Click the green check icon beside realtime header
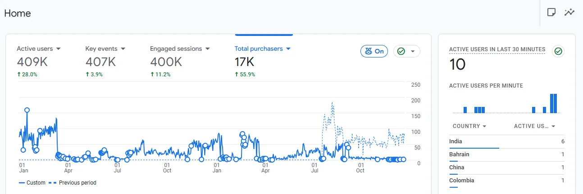The height and width of the screenshot is (194, 583). tap(558, 51)
